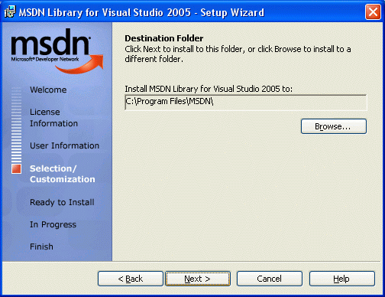Cancel the MSDN Library setup
The width and height of the screenshot is (385, 297).
(x=270, y=279)
